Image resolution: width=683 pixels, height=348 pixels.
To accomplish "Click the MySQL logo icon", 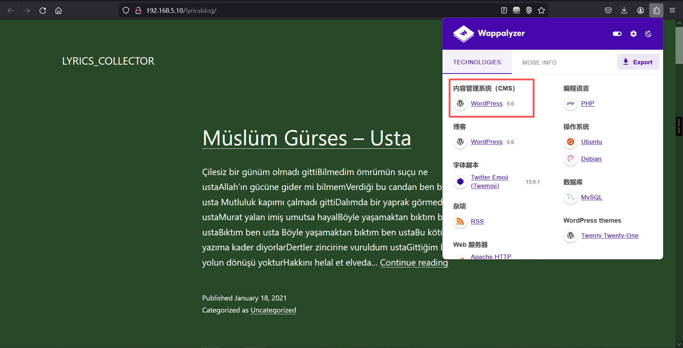I will point(571,197).
